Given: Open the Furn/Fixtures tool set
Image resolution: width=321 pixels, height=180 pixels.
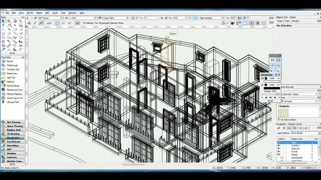Looking at the screenshot, I should pos(12,142).
